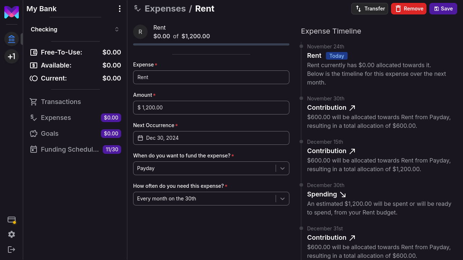Save the expense changes
This screenshot has height=260, width=463.
point(443,9)
